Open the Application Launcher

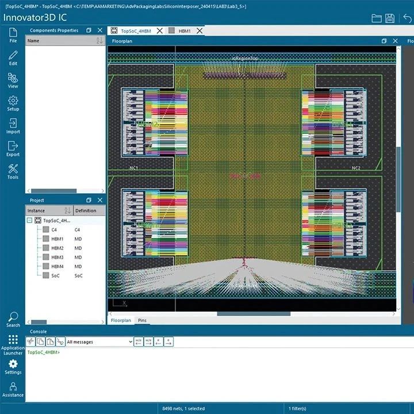13,345
